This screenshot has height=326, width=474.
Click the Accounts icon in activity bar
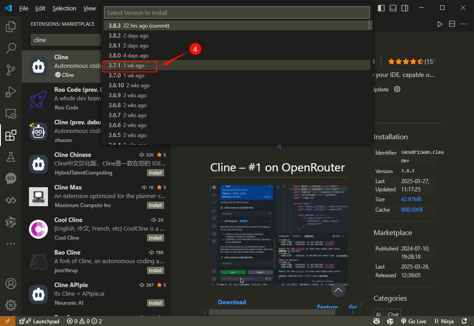11,283
